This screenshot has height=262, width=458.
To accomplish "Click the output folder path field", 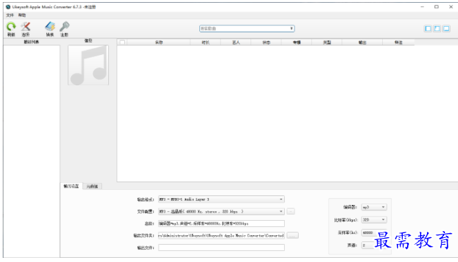I will coord(221,235).
